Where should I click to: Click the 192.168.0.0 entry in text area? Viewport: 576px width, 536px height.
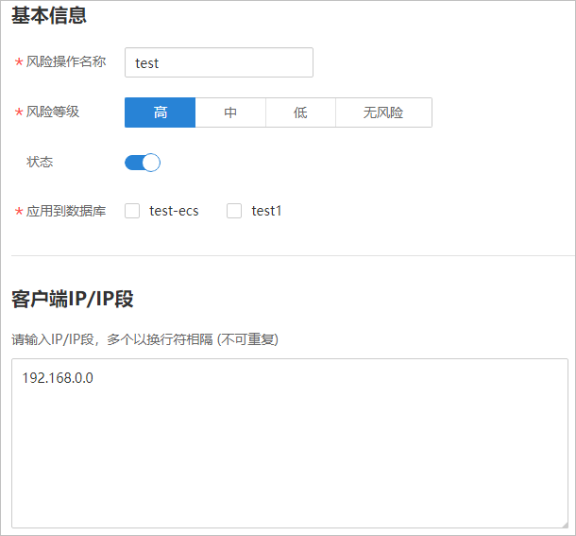[x=58, y=378]
